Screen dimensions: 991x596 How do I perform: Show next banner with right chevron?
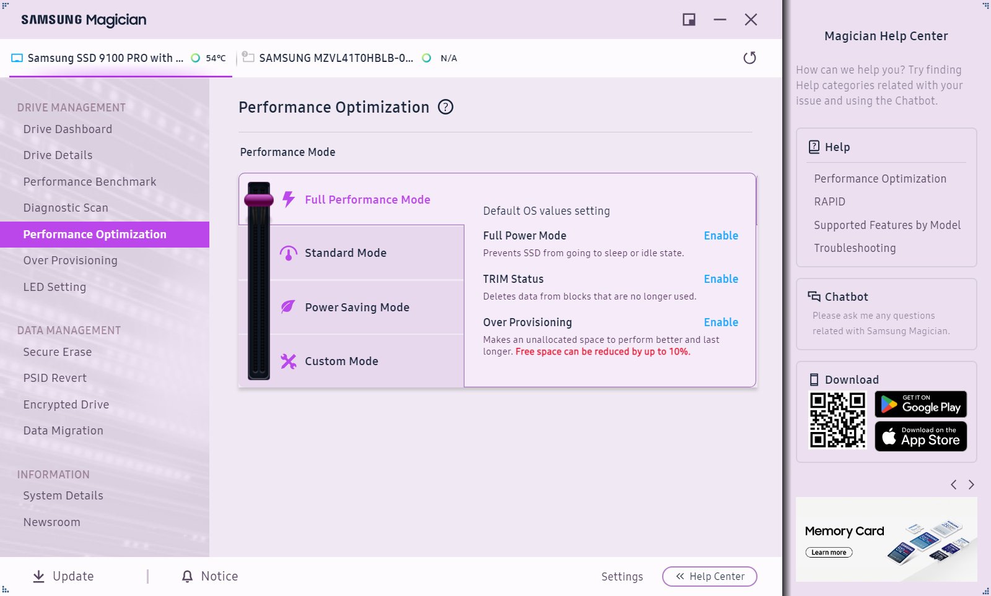pos(971,485)
